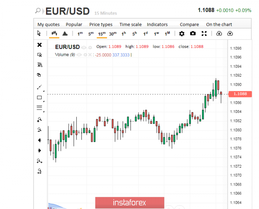259x209 pixels.
Task: Open the Price types menu
Action: (101, 25)
